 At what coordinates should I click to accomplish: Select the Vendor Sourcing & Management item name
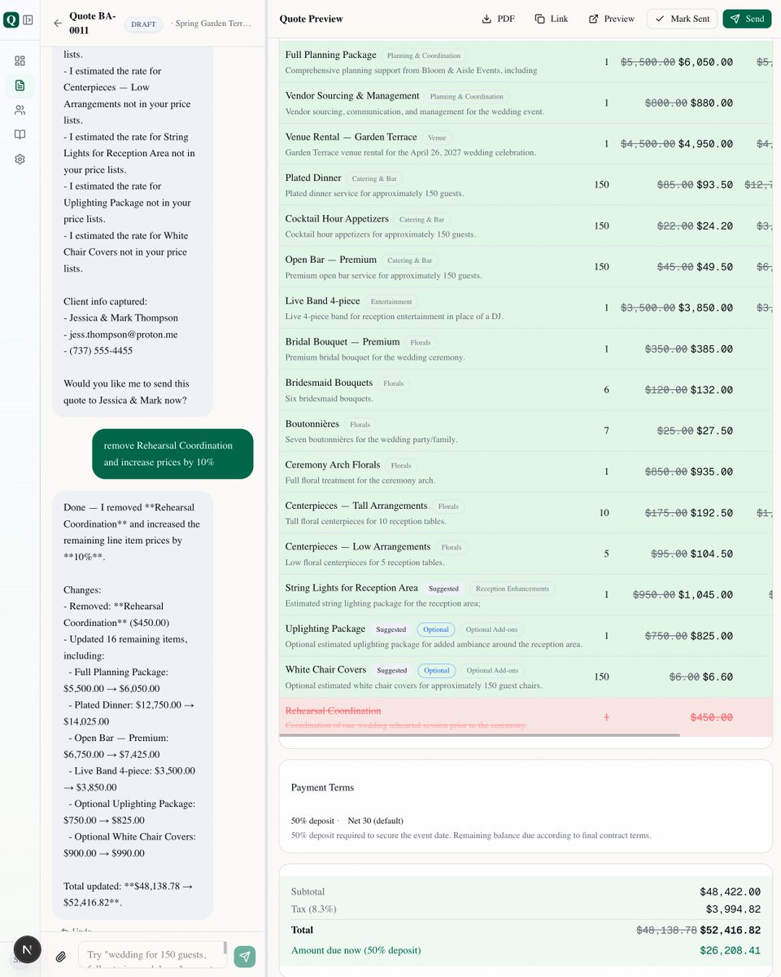click(352, 96)
